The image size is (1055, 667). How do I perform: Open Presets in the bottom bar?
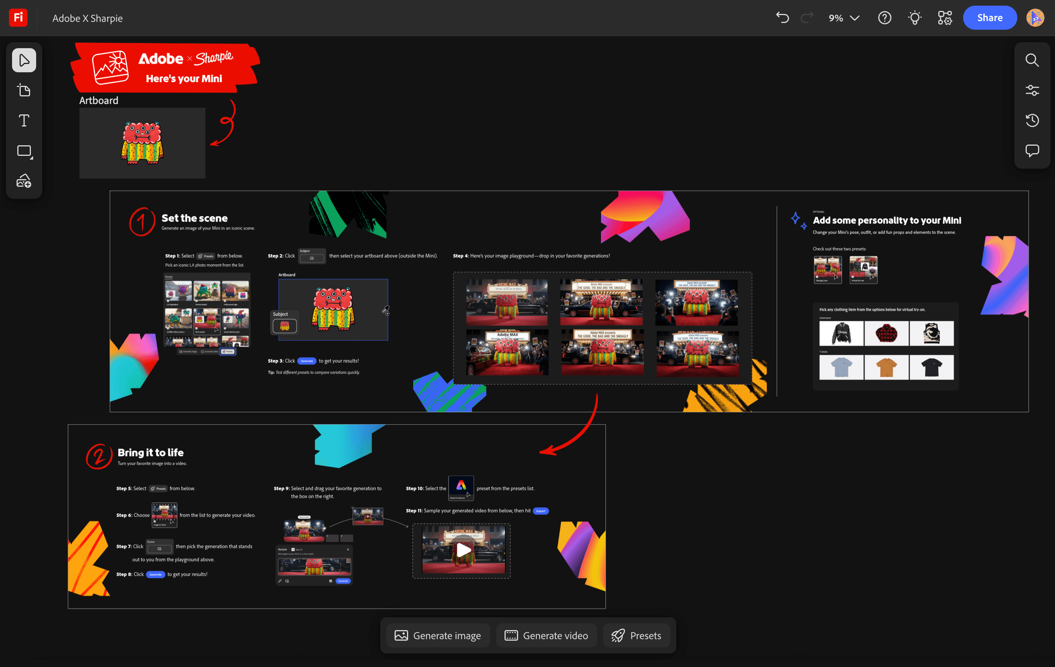point(636,635)
